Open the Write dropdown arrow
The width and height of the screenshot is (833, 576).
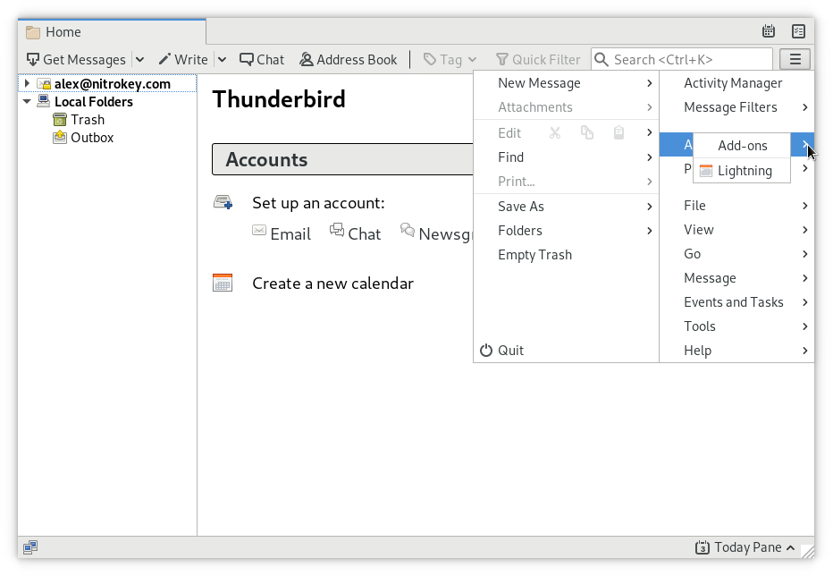pos(222,59)
